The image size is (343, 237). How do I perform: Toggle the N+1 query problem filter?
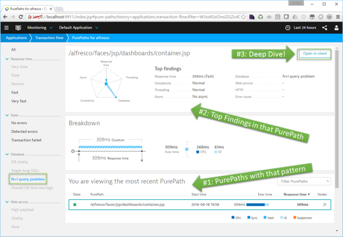coord(28,179)
